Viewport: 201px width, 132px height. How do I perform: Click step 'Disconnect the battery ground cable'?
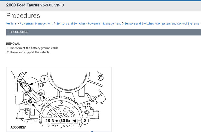tap(35, 48)
